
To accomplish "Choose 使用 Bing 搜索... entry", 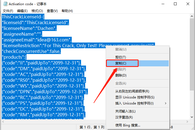I will coord(138,125).
